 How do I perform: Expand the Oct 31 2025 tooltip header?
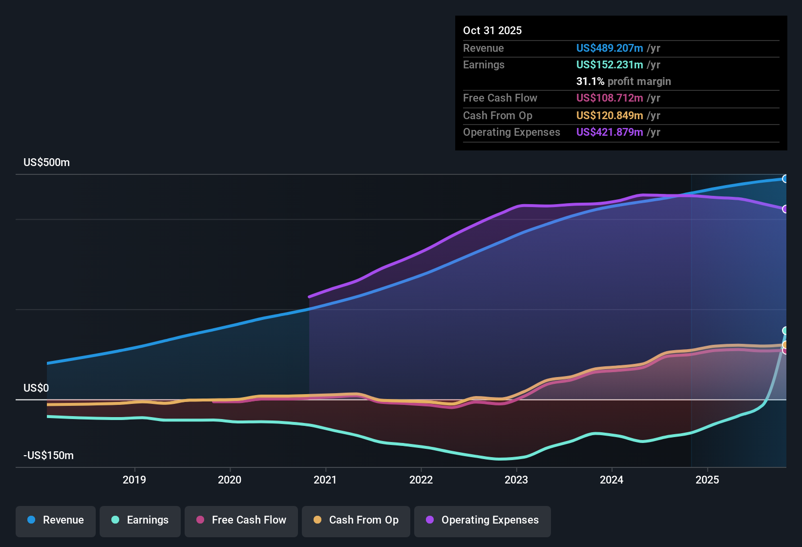[492, 30]
